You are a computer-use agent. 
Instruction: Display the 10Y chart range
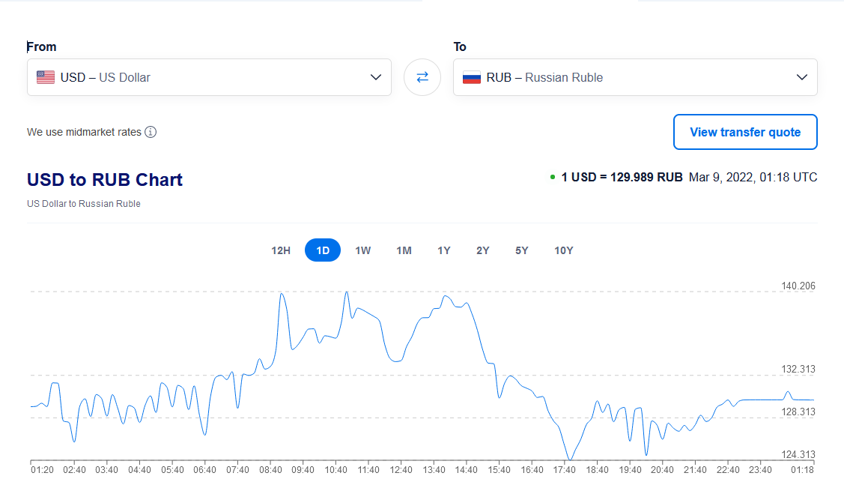click(564, 250)
